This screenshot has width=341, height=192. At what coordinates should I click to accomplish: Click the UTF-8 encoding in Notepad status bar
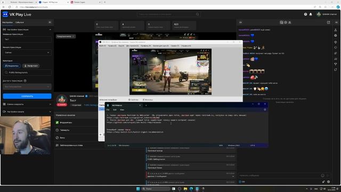pyautogui.click(x=252, y=146)
